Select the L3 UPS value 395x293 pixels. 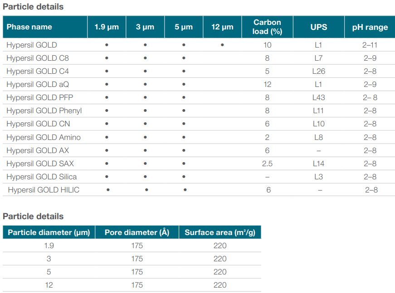(x=319, y=177)
